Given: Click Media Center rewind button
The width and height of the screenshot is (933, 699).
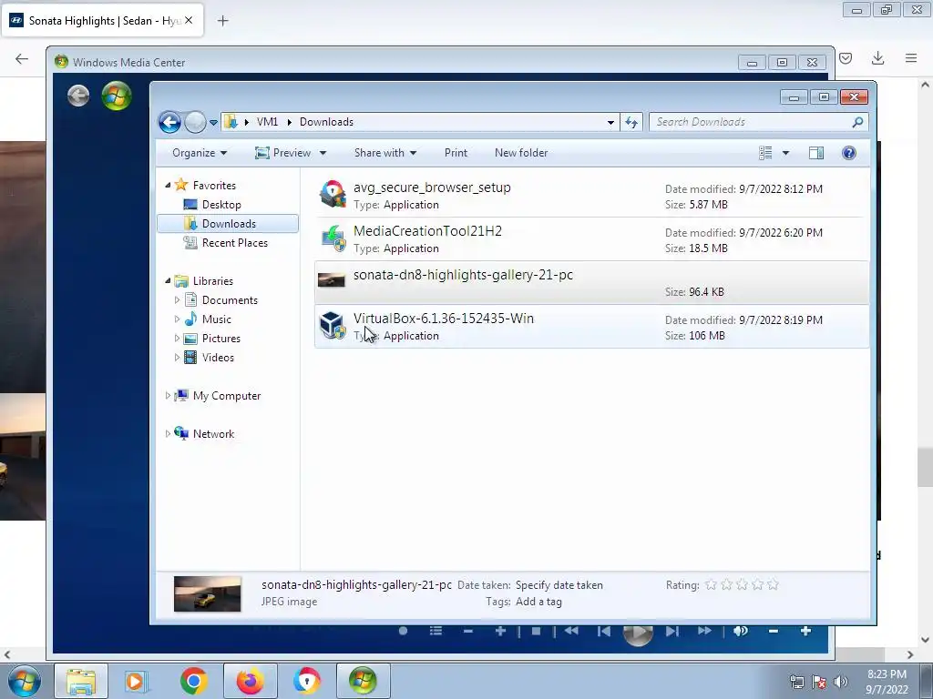Looking at the screenshot, I should (x=571, y=631).
